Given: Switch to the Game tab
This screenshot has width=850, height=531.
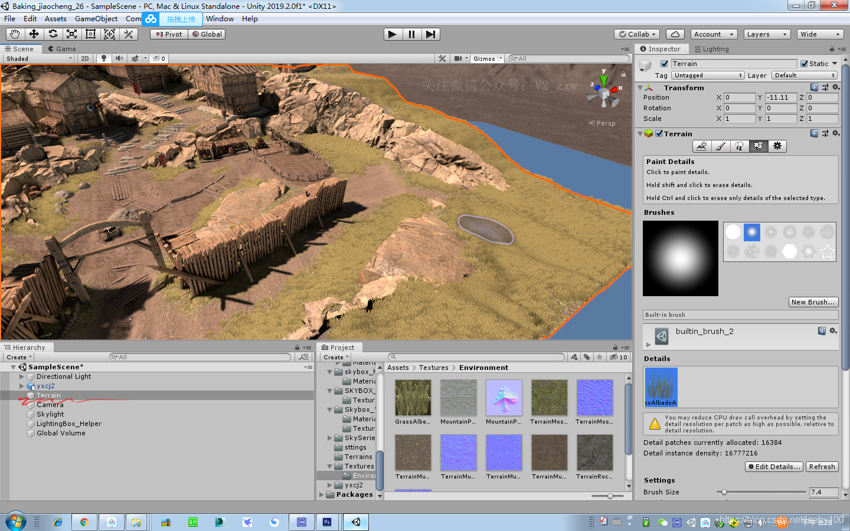Looking at the screenshot, I should click(62, 49).
